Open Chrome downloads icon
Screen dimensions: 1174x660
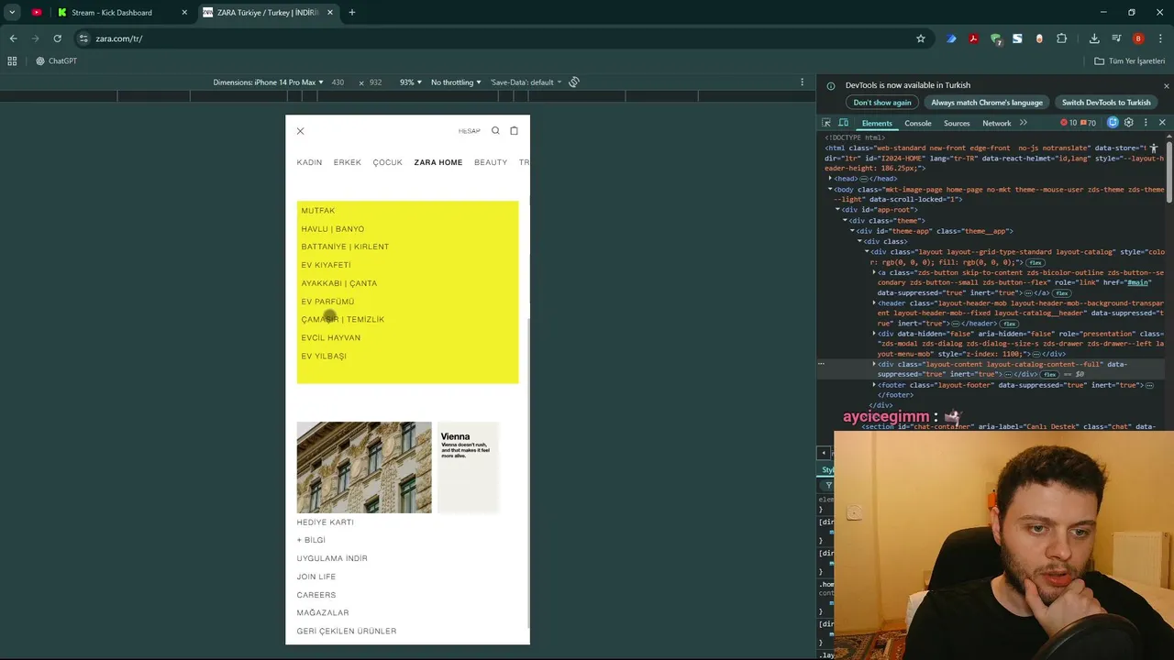pos(1094,38)
